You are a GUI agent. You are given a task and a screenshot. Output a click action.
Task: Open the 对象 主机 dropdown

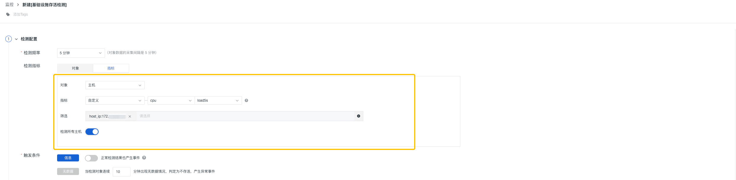(x=115, y=85)
